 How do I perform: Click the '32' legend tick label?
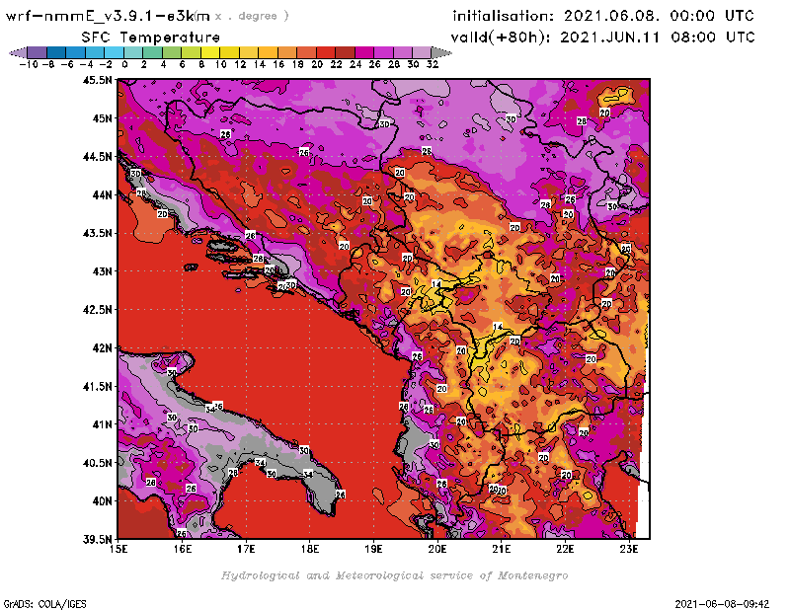click(433, 64)
